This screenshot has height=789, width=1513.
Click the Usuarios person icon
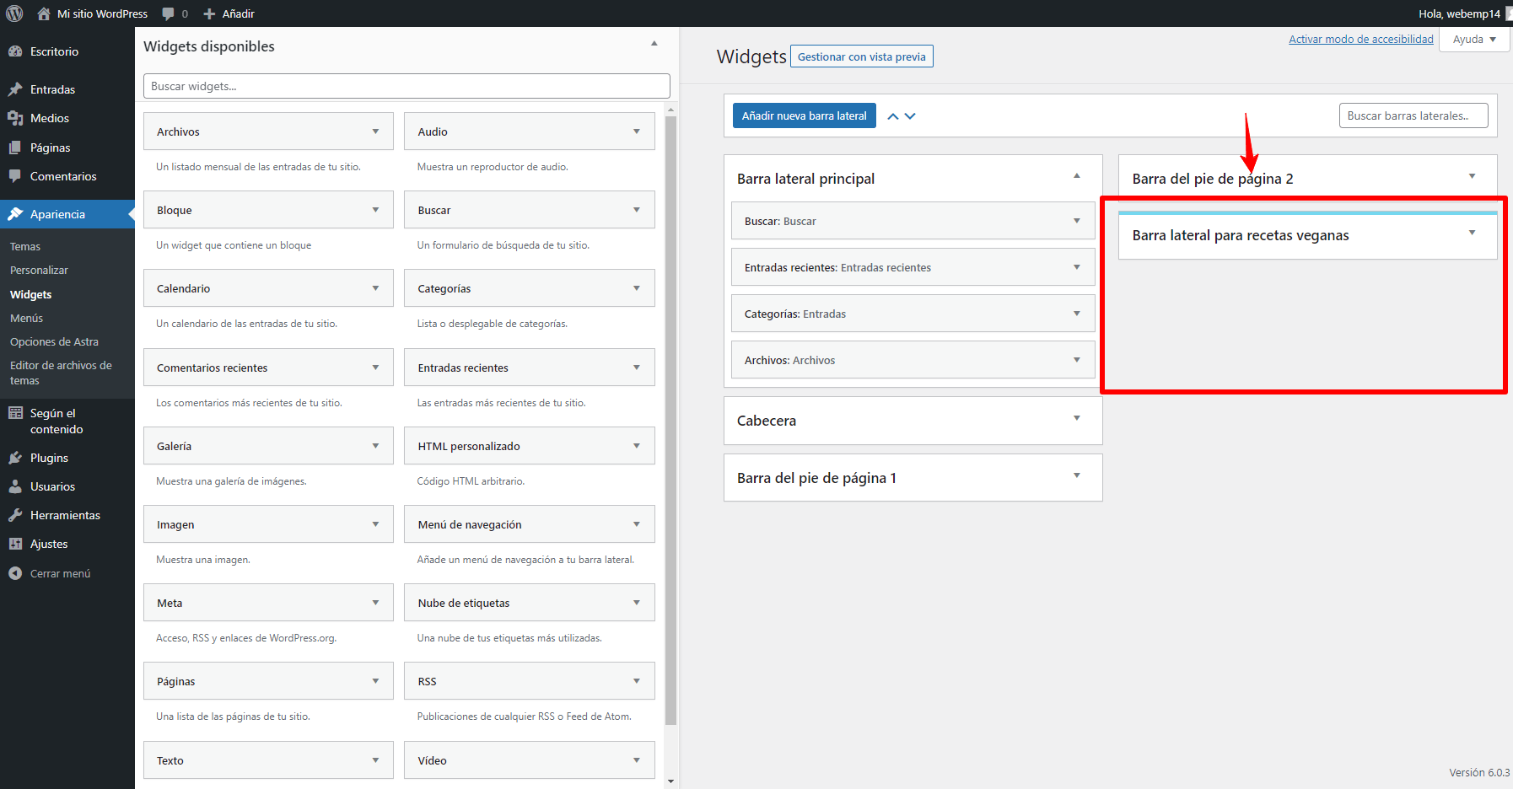[15, 486]
